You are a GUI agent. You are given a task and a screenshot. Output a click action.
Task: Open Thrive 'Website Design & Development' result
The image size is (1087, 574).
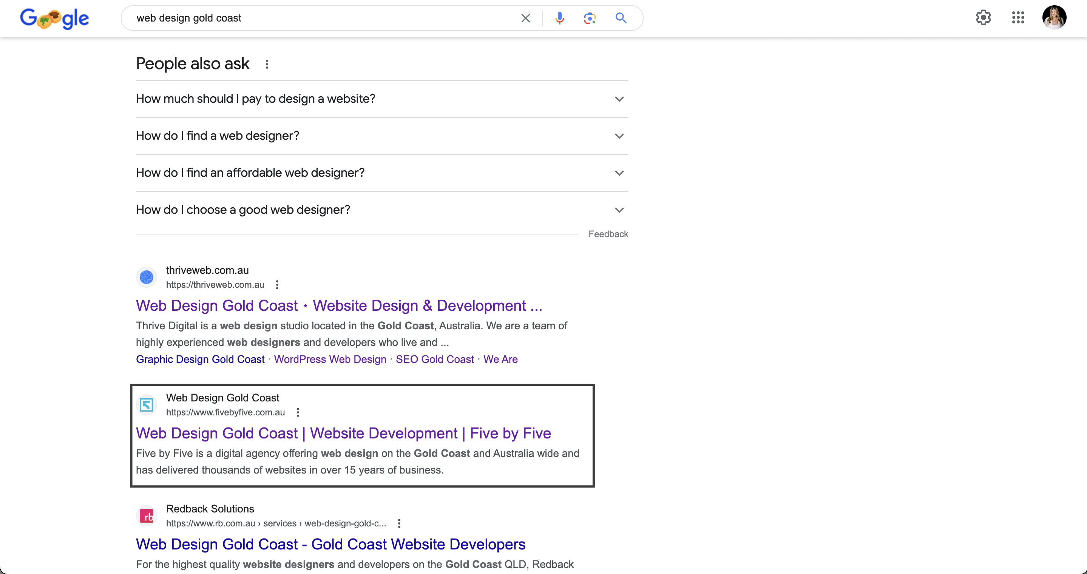pyautogui.click(x=339, y=306)
